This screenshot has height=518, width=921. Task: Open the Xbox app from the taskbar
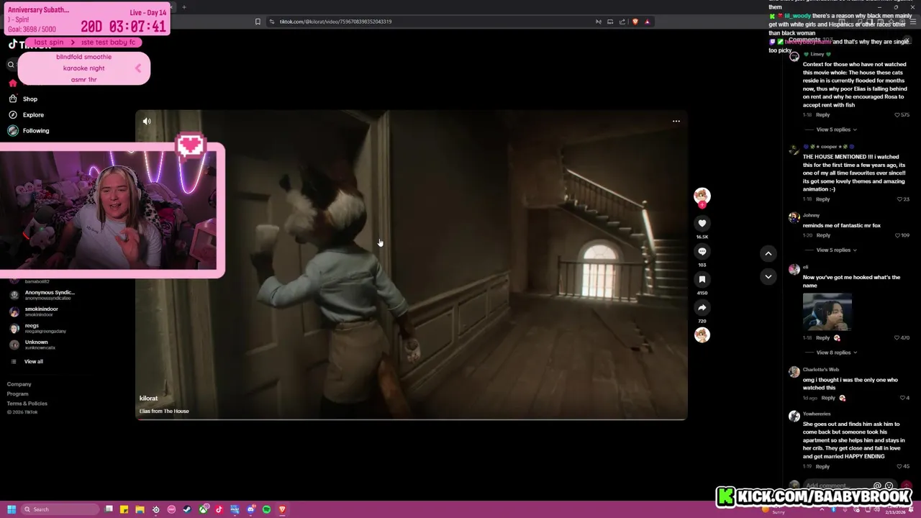203,509
